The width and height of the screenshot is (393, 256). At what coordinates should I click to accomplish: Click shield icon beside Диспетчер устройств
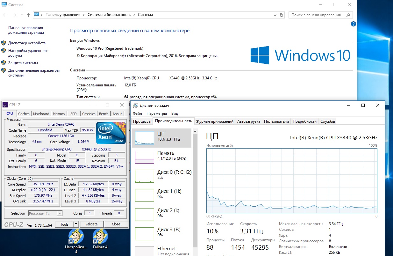(x=4, y=43)
